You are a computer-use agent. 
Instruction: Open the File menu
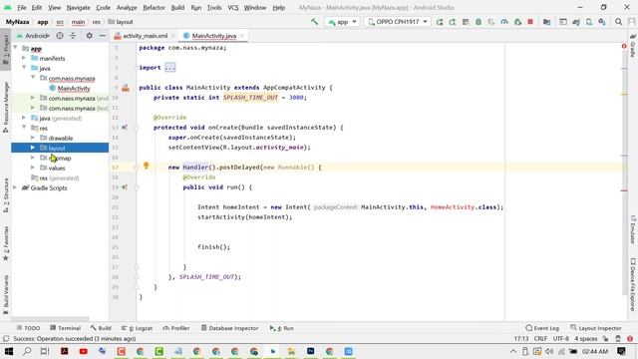click(22, 7)
